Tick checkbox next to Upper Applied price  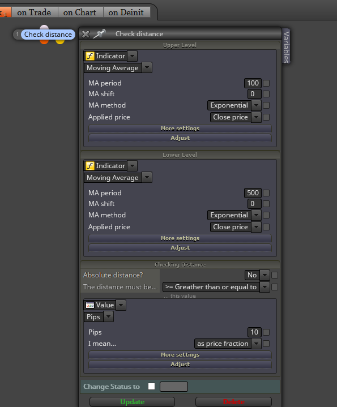[266, 117]
